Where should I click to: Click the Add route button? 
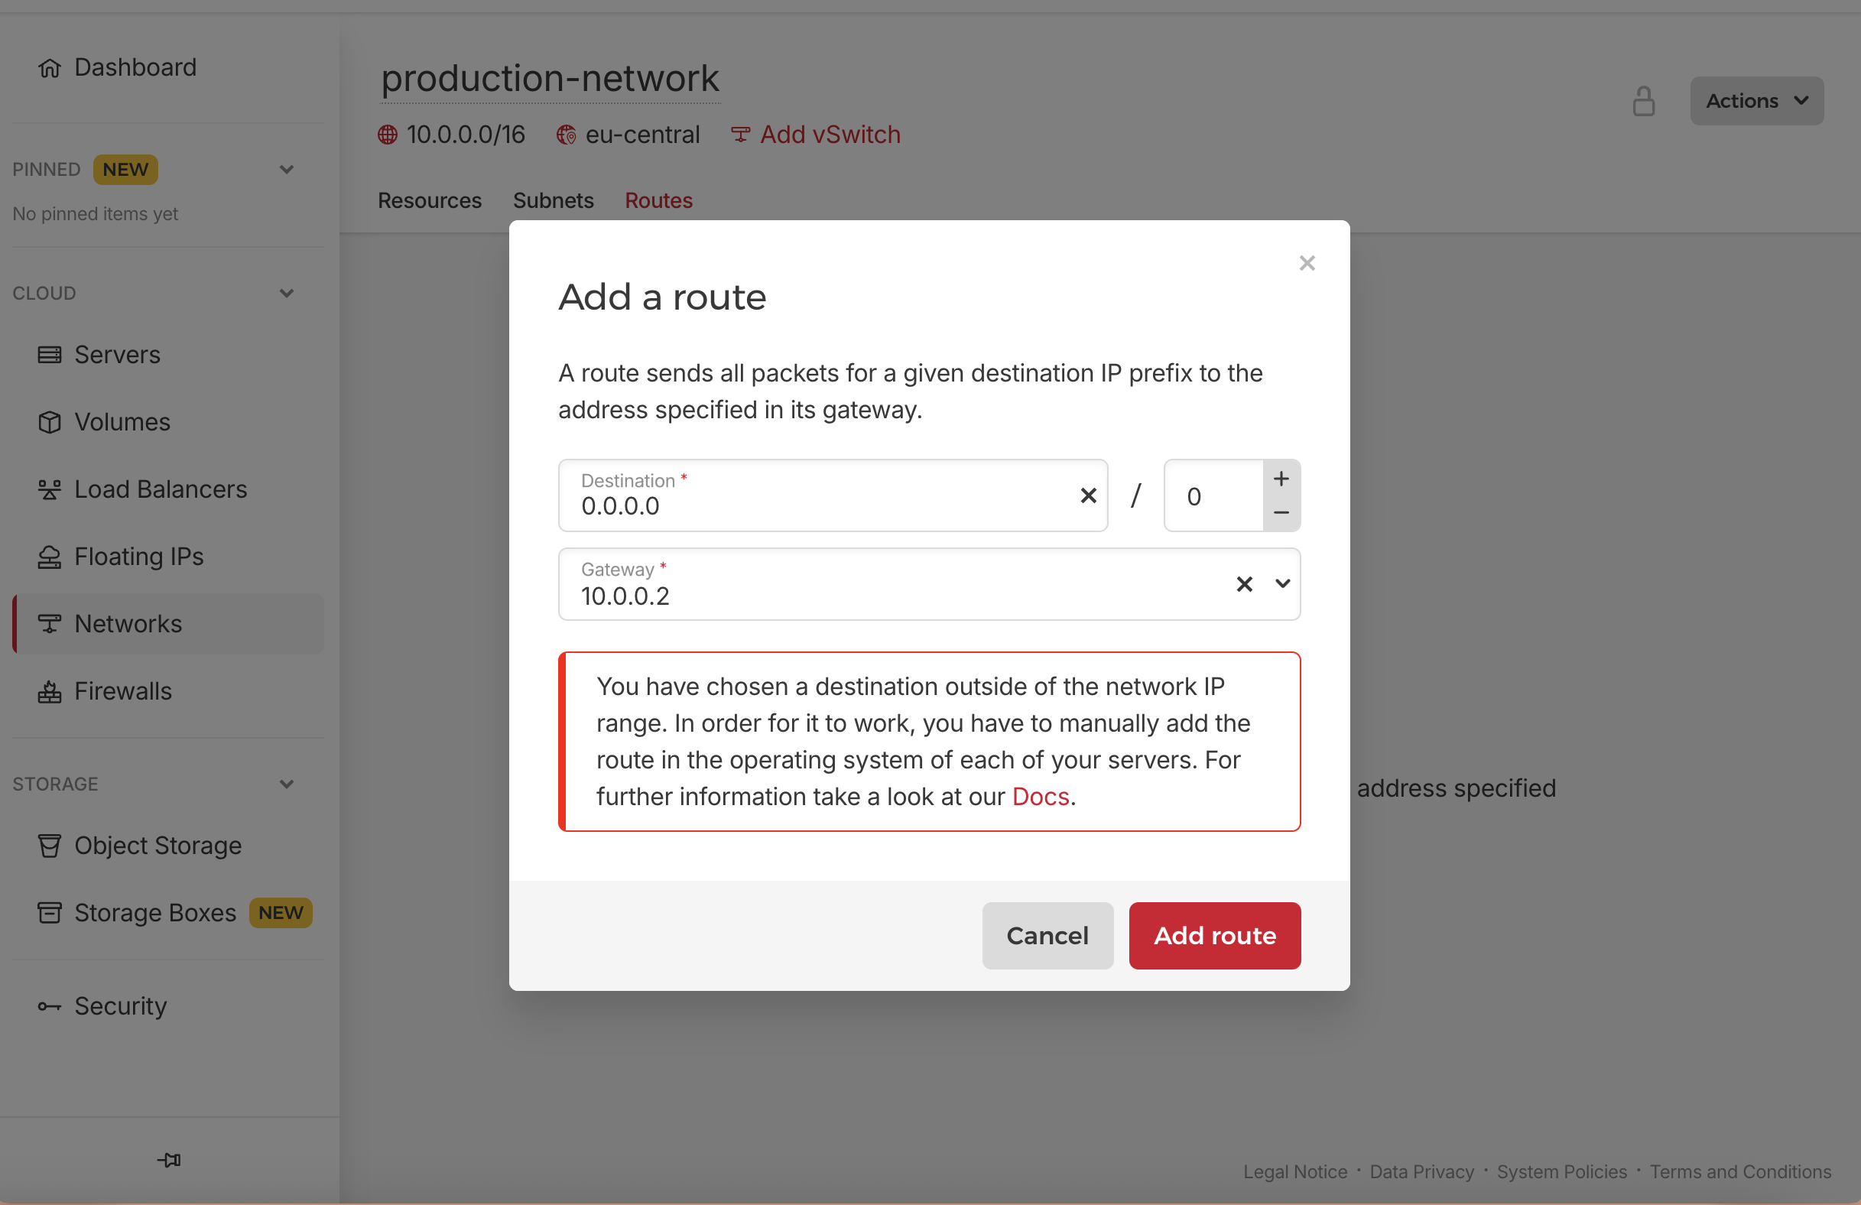click(1214, 935)
